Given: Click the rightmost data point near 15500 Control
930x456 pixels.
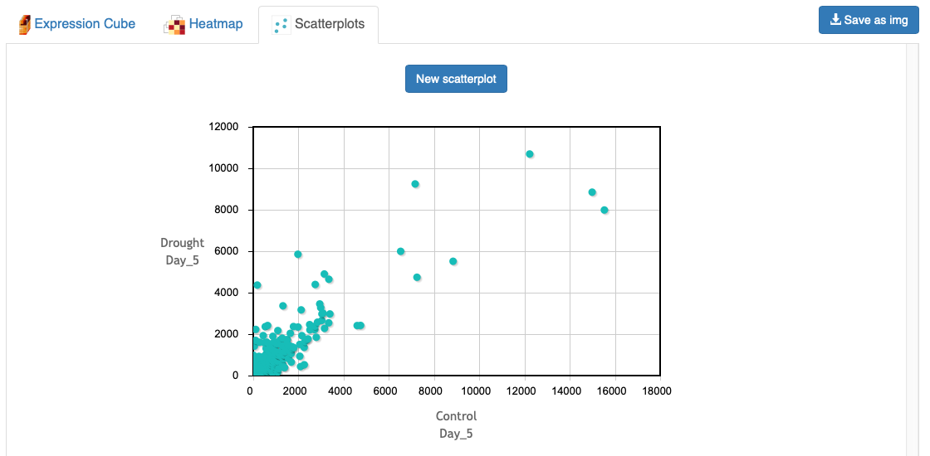Looking at the screenshot, I should pos(604,210).
